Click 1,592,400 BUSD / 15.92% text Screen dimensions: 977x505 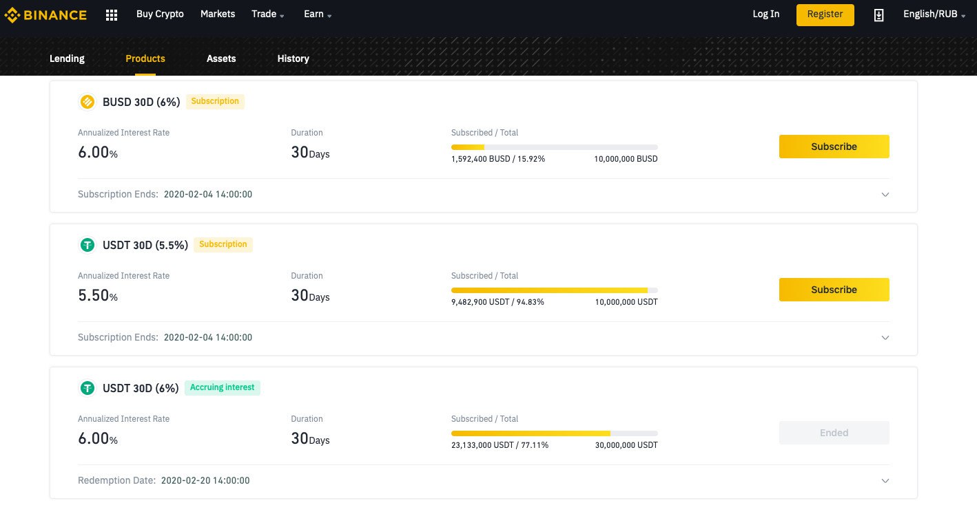[498, 159]
